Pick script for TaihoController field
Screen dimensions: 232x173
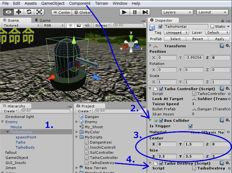[x=229, y=94]
